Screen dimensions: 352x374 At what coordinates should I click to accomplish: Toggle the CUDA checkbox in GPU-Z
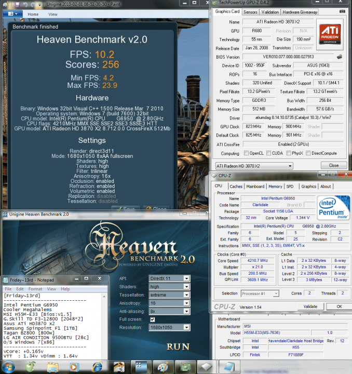tap(268, 153)
